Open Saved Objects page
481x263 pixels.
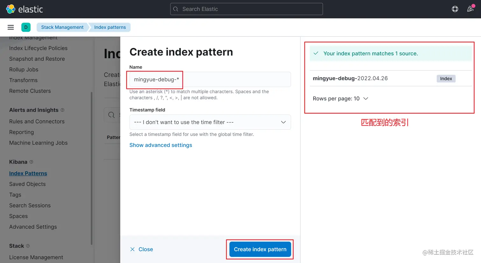tap(27, 184)
